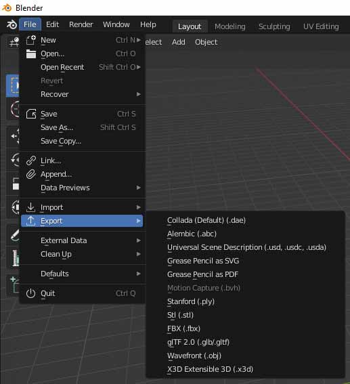Click the highlighted Export entry
Screen dimensions: 350x384
(x=82, y=221)
